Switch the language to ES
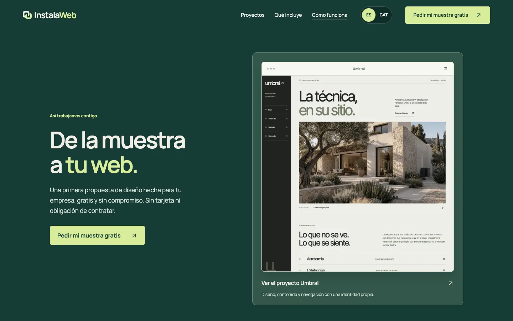 point(369,15)
